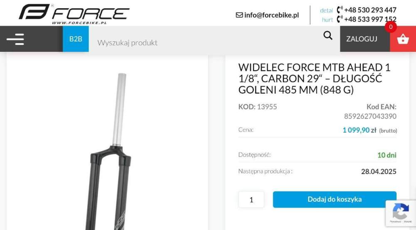Call retail number +48 530 293 447
The width and height of the screenshot is (416, 230).
pyautogui.click(x=370, y=10)
